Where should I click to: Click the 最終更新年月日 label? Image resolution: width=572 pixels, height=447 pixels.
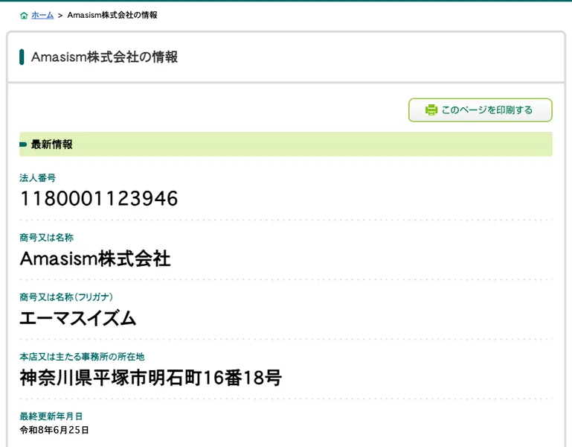(x=51, y=416)
